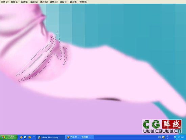Click the 开始 Start button
The height and width of the screenshot is (140, 186).
click(9, 137)
